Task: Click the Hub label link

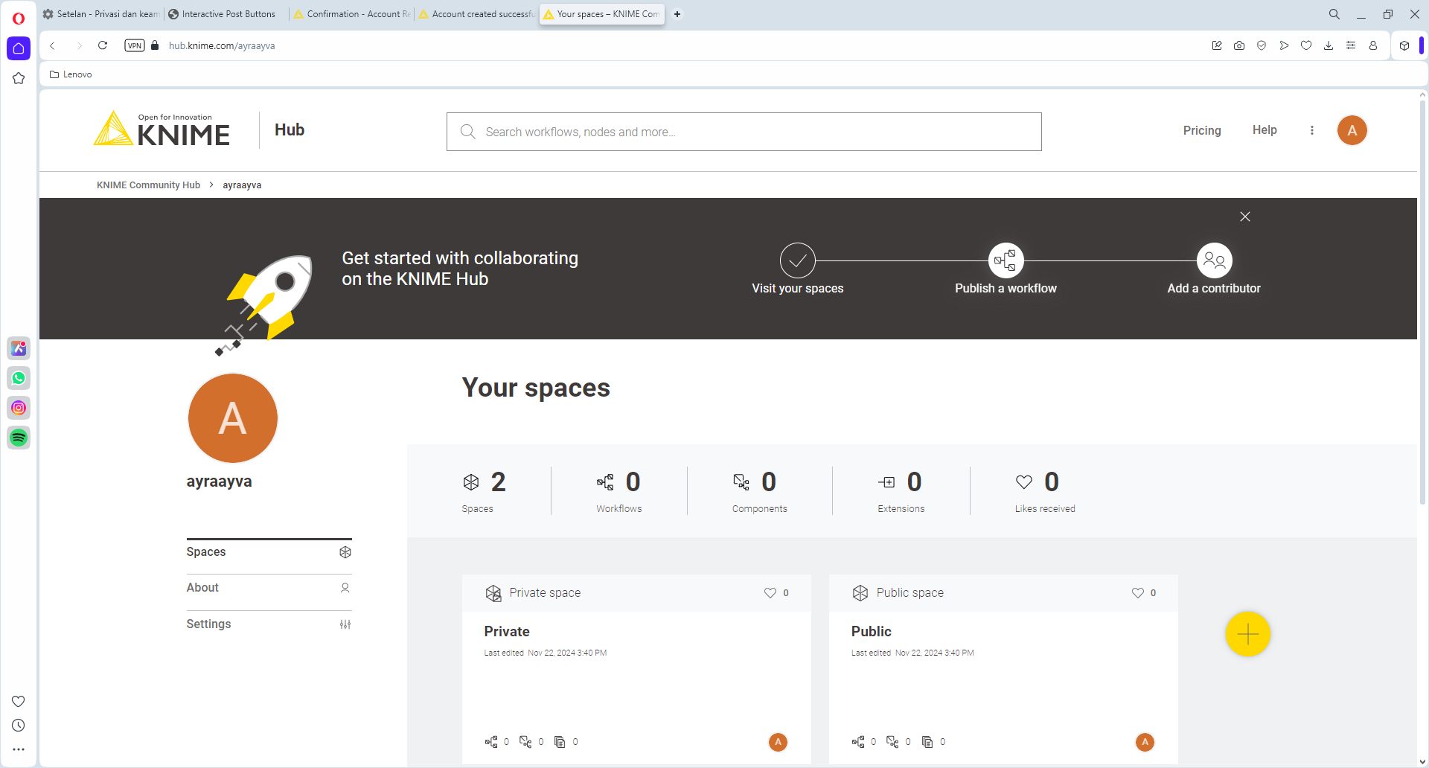Action: (290, 130)
